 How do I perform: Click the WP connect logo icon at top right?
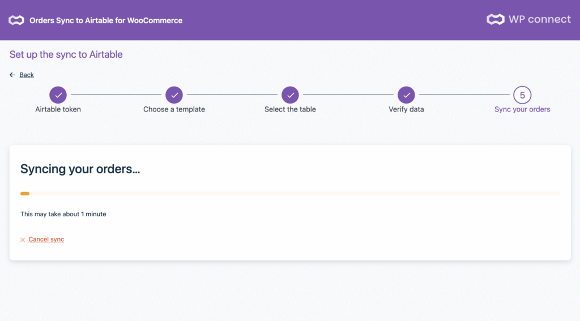pos(495,20)
